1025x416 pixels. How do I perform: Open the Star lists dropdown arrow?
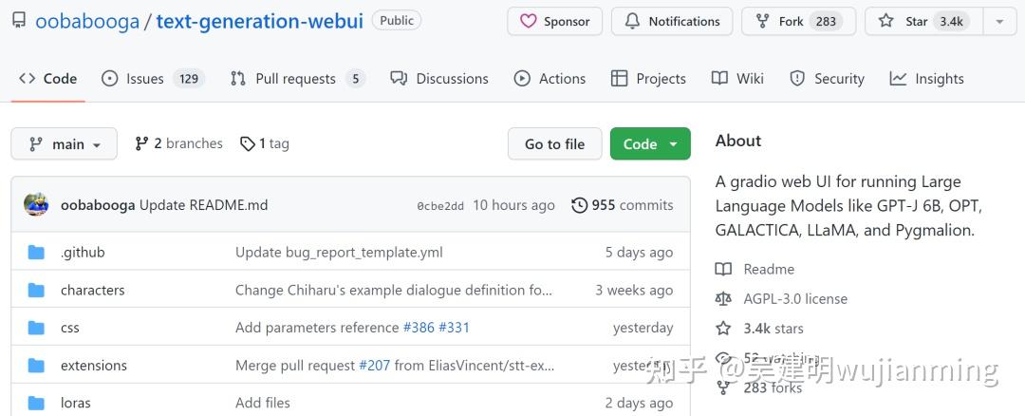pos(999,21)
